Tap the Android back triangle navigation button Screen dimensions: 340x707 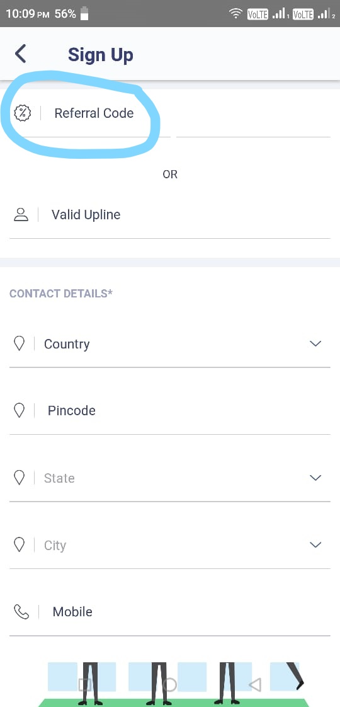coord(255,685)
